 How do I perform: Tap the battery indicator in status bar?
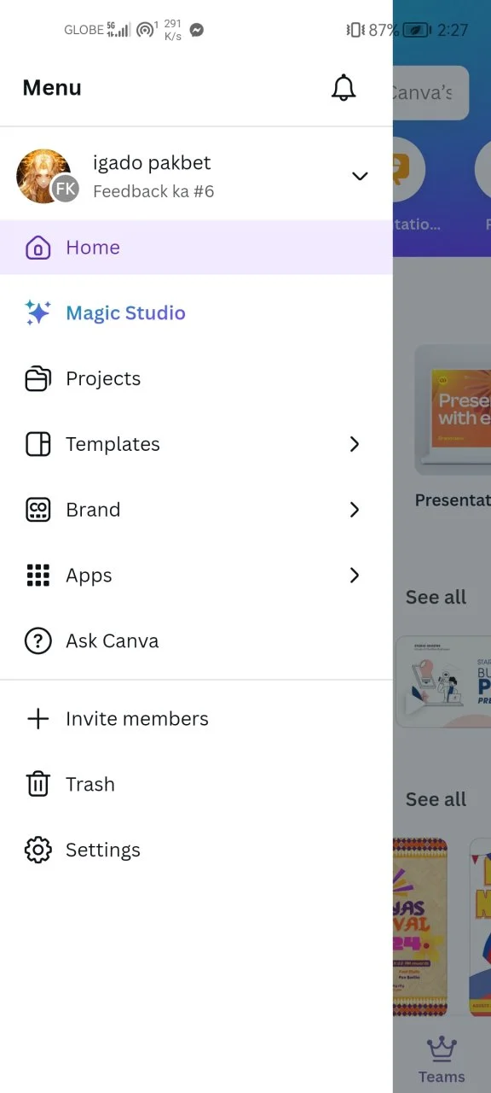(x=417, y=30)
